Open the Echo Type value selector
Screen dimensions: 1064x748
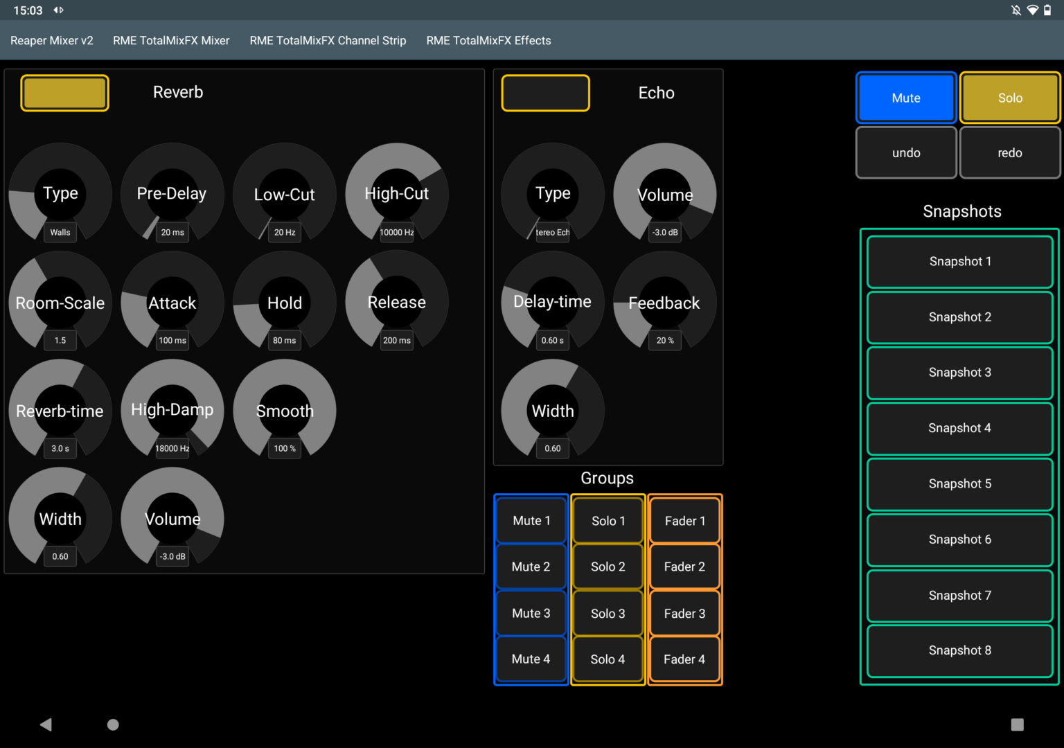552,232
